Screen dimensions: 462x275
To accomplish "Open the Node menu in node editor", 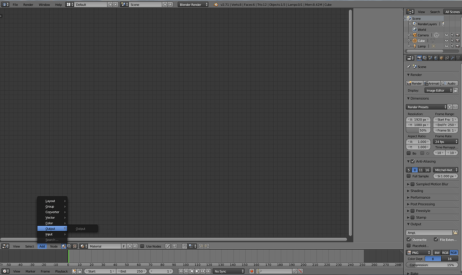I will click(54, 247).
